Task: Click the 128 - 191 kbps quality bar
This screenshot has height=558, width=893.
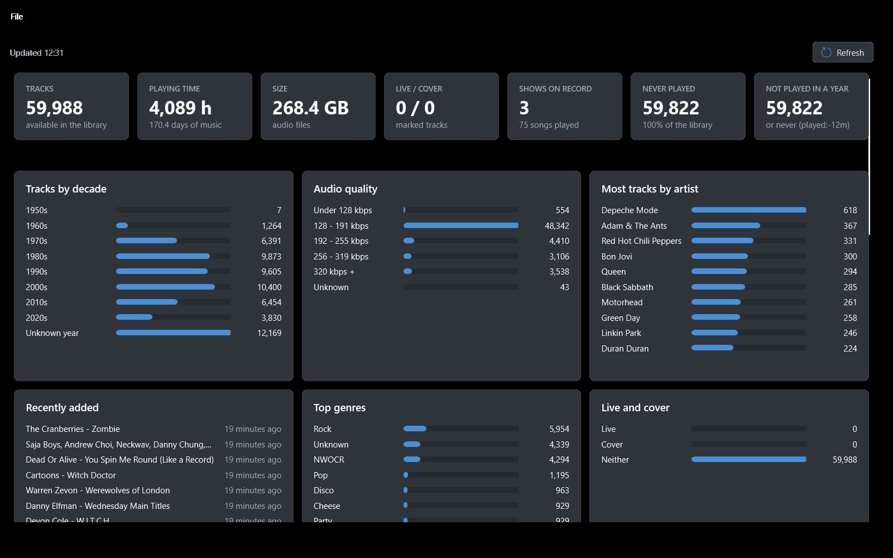Action: [x=461, y=225]
